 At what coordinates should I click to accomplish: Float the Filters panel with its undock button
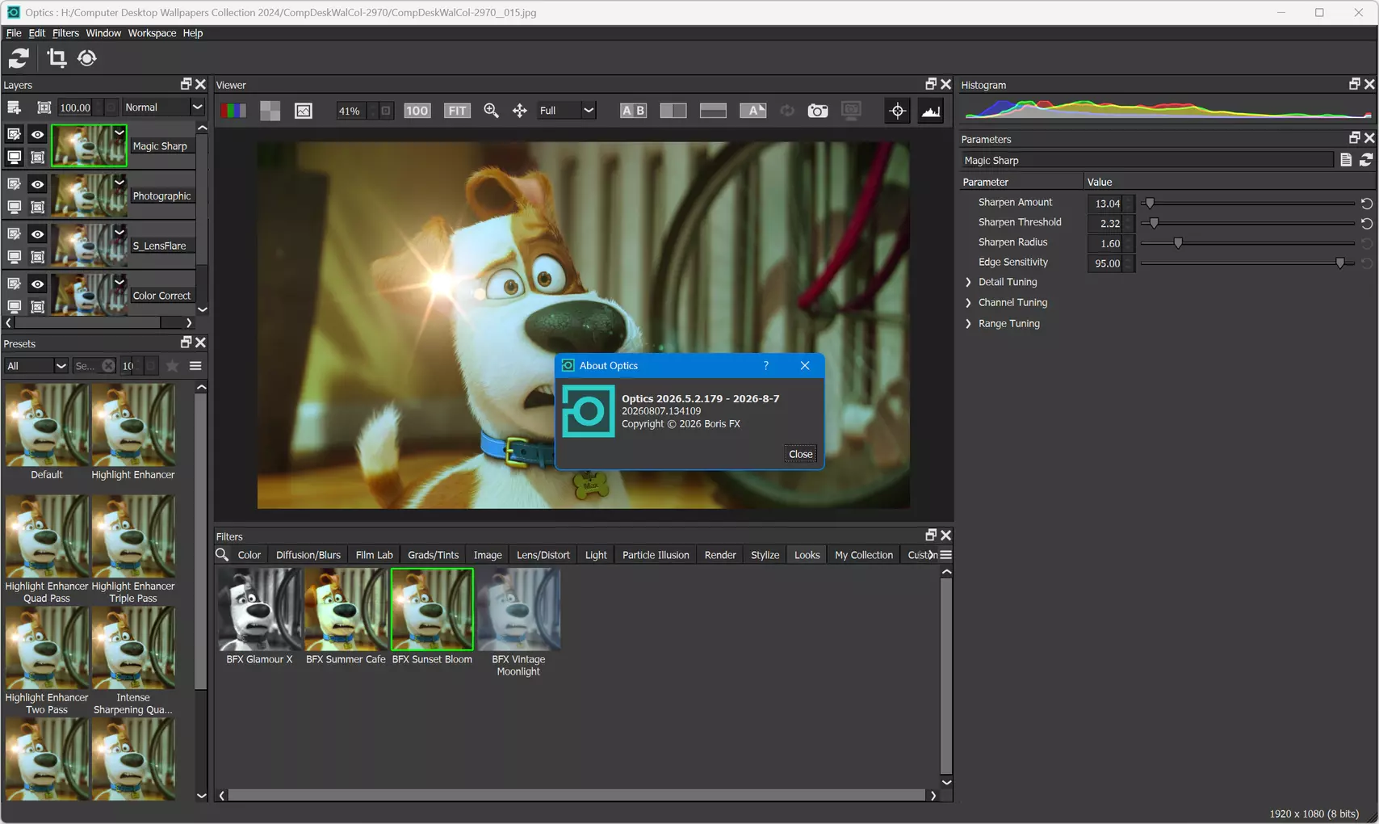click(x=931, y=535)
